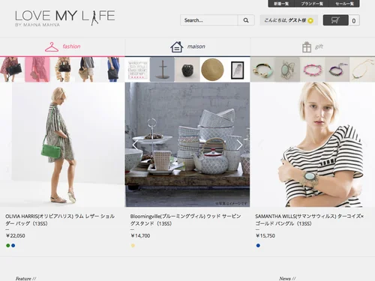Click the house maison icon
Viewport: 375px width, 281px height.
click(x=177, y=46)
